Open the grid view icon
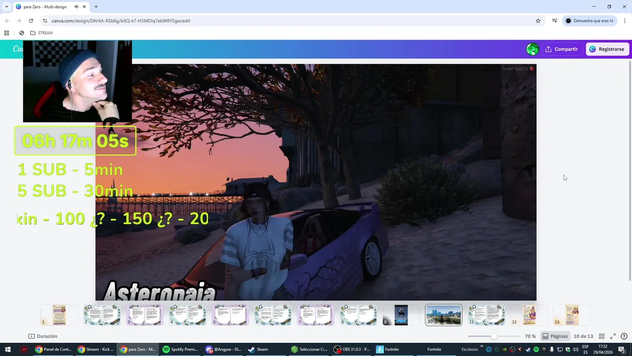 click(601, 336)
